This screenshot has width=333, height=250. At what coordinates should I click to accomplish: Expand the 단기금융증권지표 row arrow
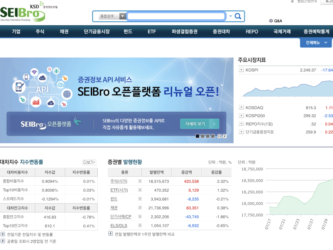click(x=241, y=132)
